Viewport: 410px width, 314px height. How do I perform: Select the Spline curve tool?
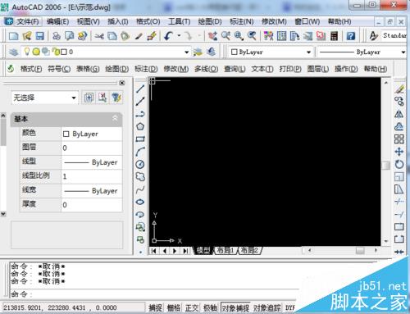click(140, 189)
